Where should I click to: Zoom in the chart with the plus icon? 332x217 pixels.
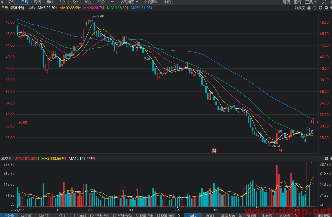pos(321,8)
